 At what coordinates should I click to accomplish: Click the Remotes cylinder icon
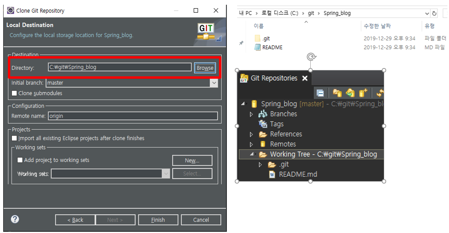point(262,144)
